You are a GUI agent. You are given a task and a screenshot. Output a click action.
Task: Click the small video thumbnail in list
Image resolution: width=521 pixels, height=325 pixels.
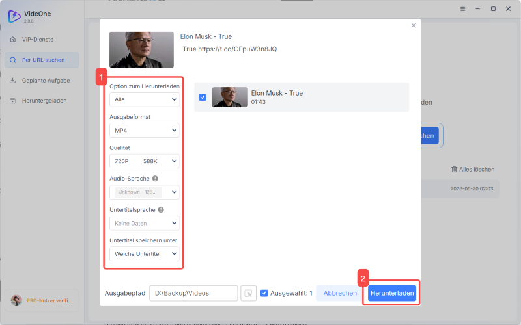[x=230, y=97]
